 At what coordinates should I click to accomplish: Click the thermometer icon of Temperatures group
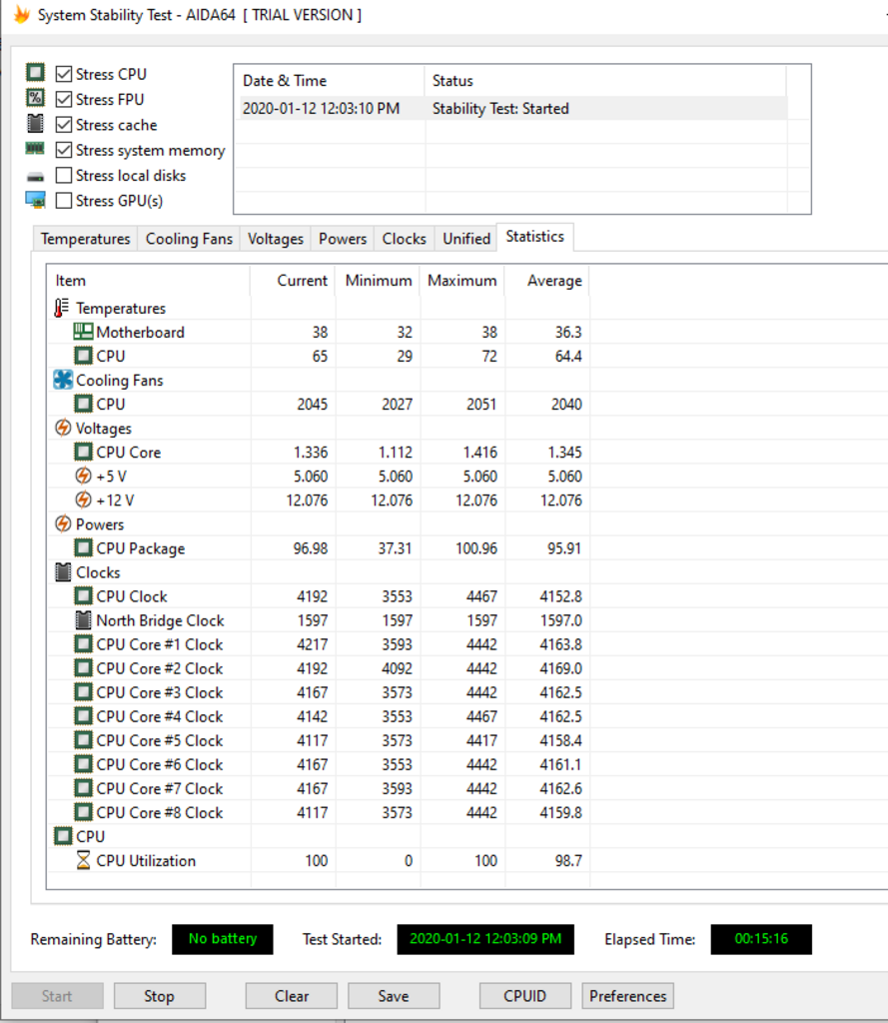(x=62, y=308)
